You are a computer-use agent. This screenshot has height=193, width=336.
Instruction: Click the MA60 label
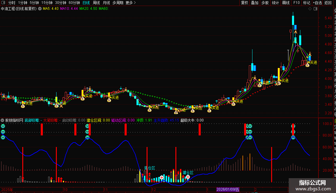103,9
